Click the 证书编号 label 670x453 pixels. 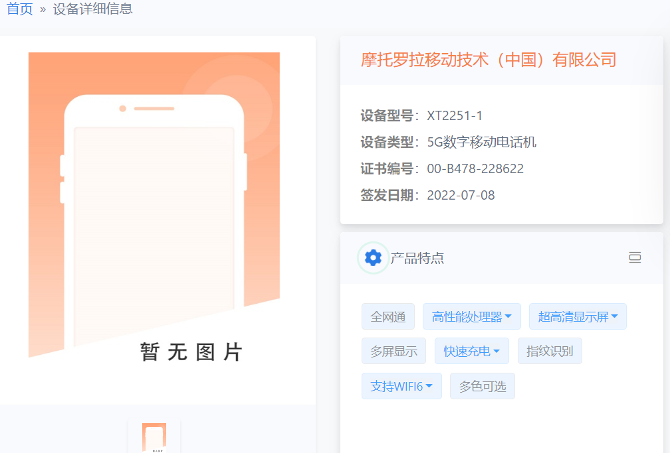tap(387, 168)
